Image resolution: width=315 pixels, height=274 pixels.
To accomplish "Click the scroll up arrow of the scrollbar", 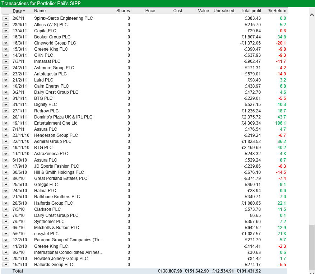I will (312, 15).
